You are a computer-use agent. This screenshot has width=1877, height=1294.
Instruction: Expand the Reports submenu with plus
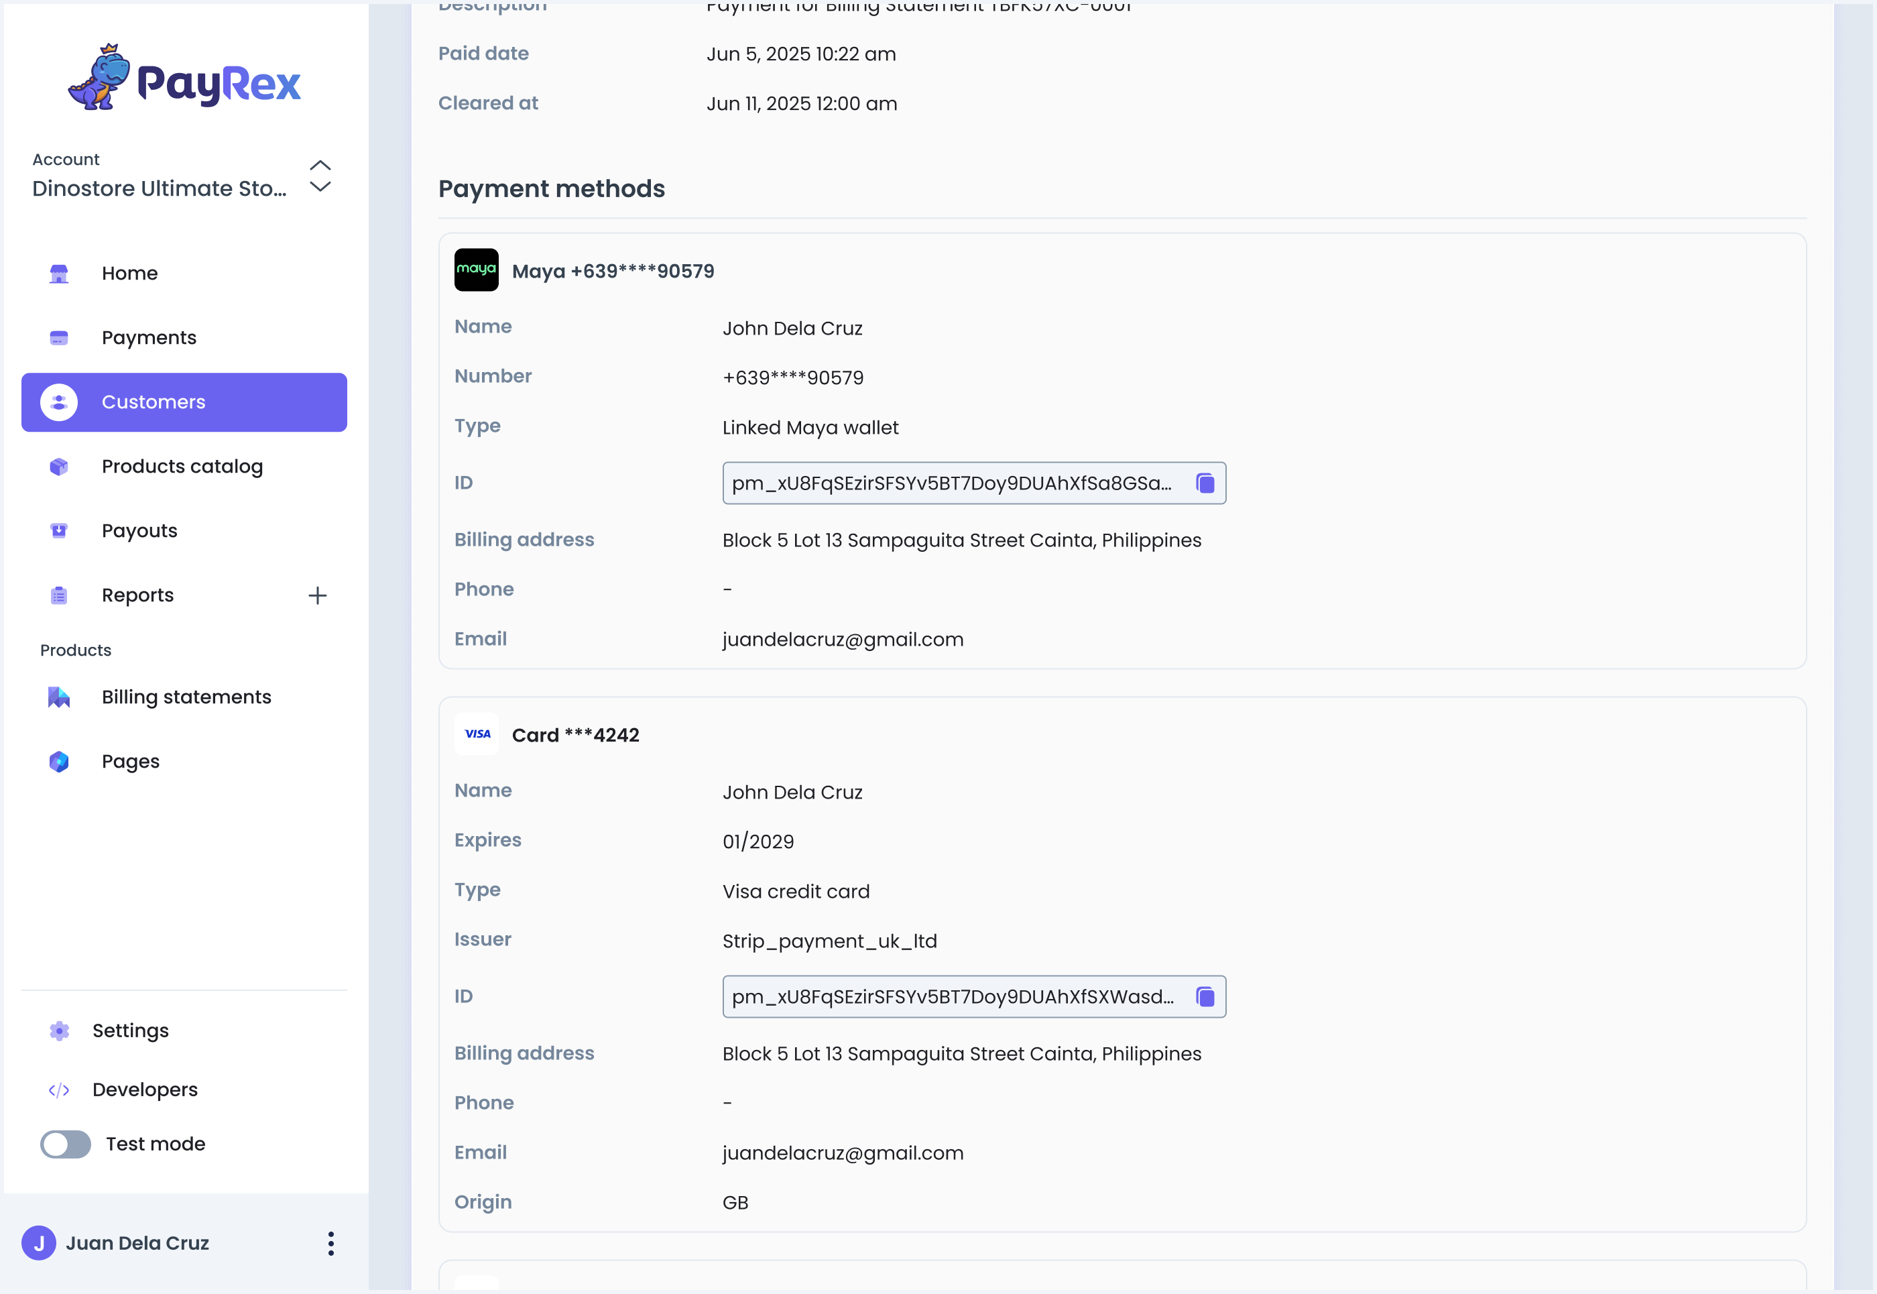click(x=318, y=595)
